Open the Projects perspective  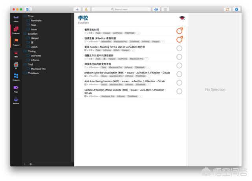(x=16, y=77)
